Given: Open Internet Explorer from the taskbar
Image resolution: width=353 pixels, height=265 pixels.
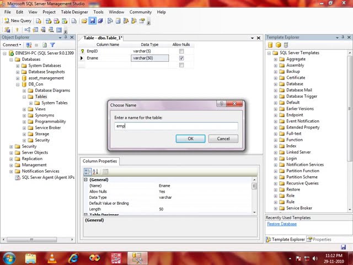Looking at the screenshot, I should 73,258.
